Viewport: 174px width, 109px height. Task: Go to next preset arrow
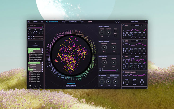(80, 22)
